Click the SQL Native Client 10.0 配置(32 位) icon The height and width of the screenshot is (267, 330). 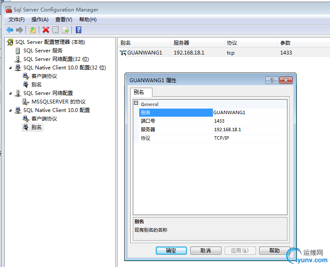coord(18,68)
